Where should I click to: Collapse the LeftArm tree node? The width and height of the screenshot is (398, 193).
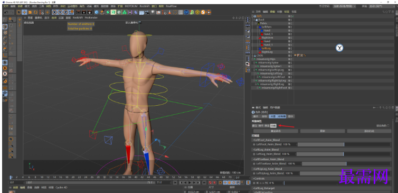(258, 27)
